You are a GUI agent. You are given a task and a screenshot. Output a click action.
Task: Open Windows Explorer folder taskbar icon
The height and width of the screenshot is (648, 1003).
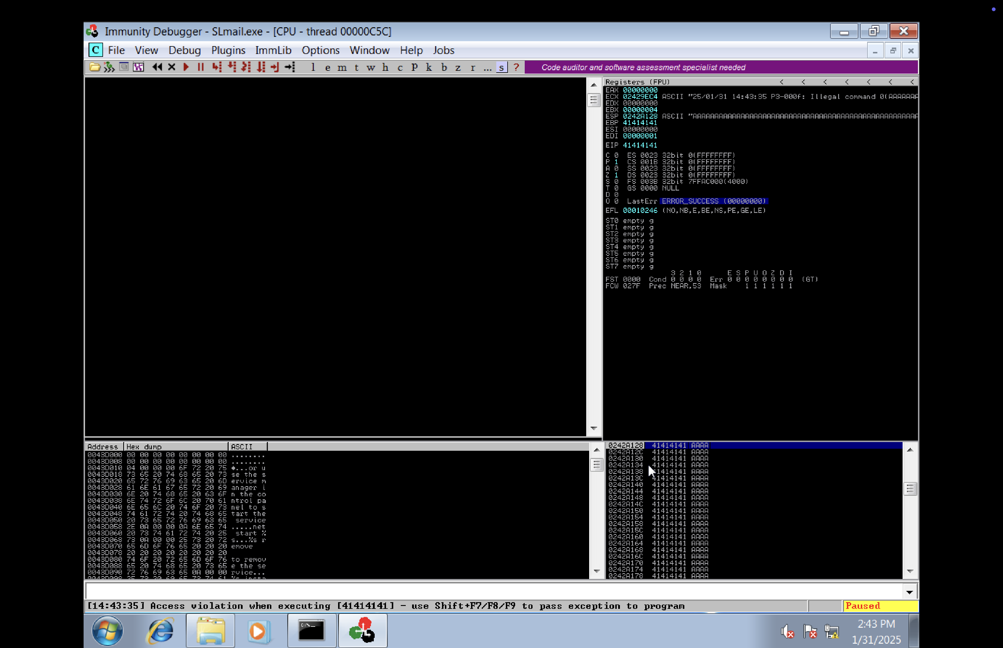tap(210, 630)
